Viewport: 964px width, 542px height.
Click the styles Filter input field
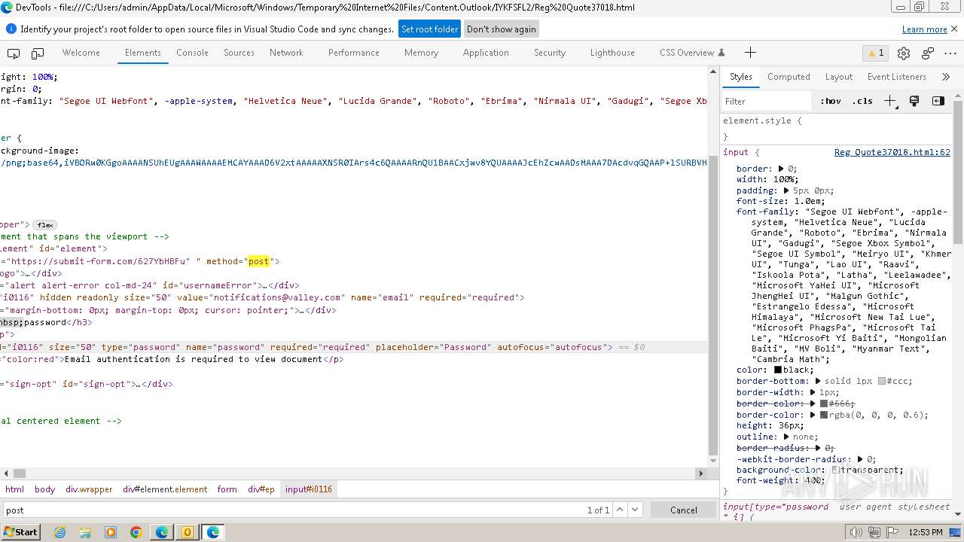tap(767, 101)
